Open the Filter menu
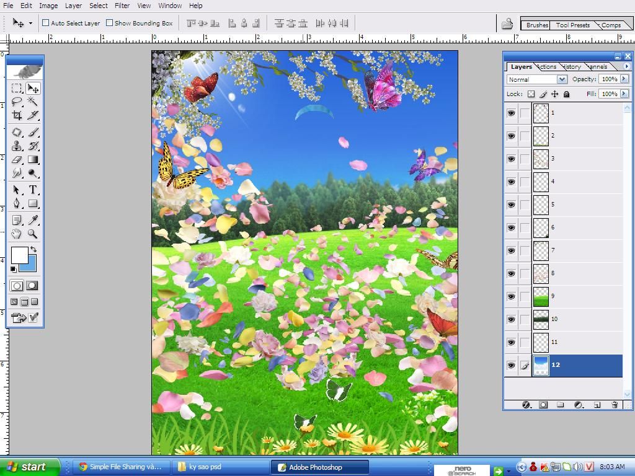Image resolution: width=635 pixels, height=476 pixels. pos(122,6)
